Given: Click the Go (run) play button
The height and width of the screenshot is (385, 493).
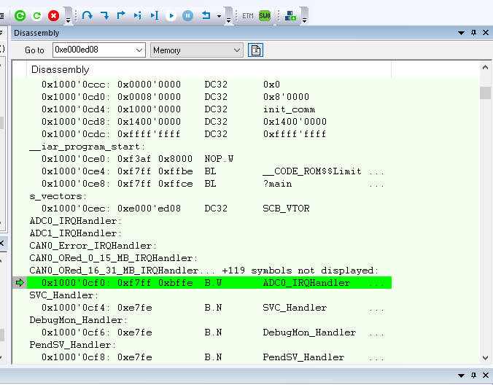Looking at the screenshot, I should pyautogui.click(x=171, y=15).
